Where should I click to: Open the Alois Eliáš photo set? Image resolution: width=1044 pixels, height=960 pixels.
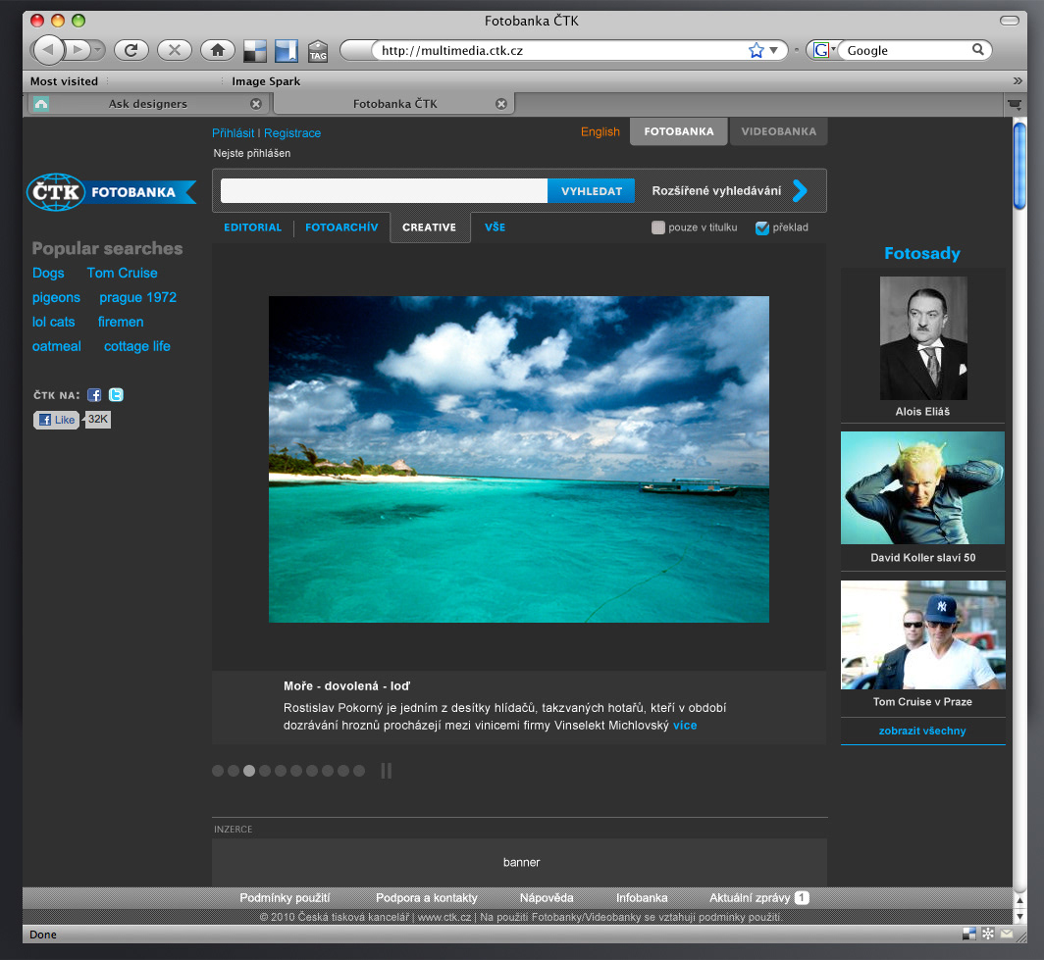[922, 338]
